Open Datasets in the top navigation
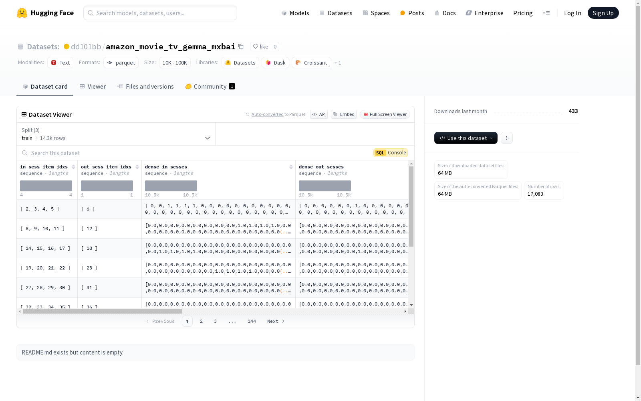 click(x=336, y=13)
